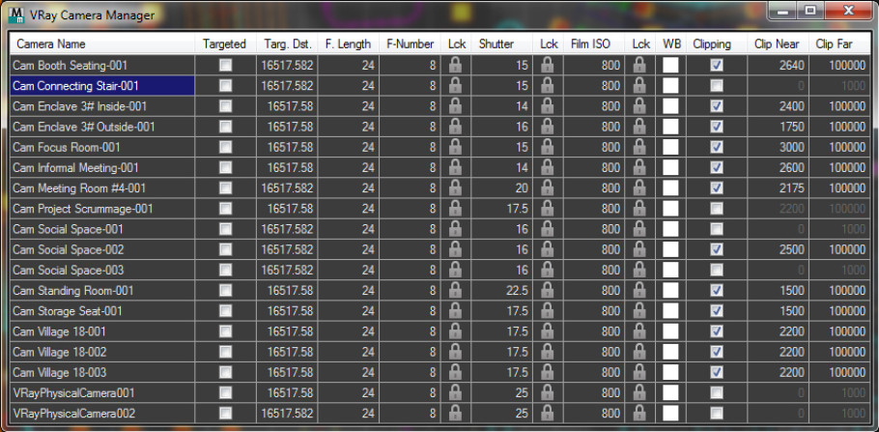Toggle Shutter lock for Cam Meeting Room #4-001
The image size is (879, 432).
[x=548, y=188]
